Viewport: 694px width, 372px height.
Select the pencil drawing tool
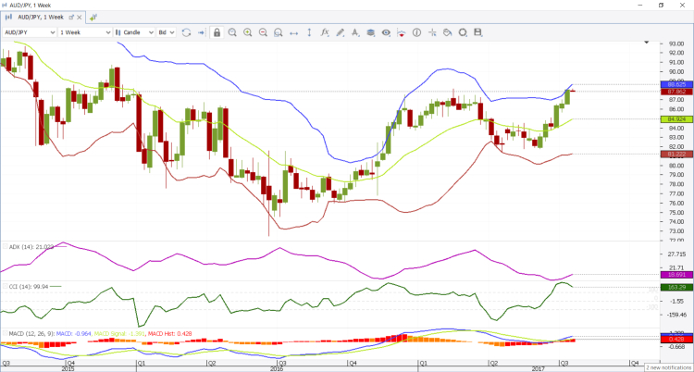point(340,32)
